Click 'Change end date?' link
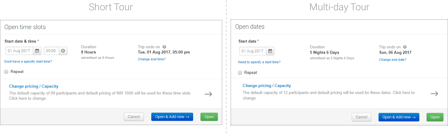Image resolution: width=448 pixels, height=135 pixels. 392,59
